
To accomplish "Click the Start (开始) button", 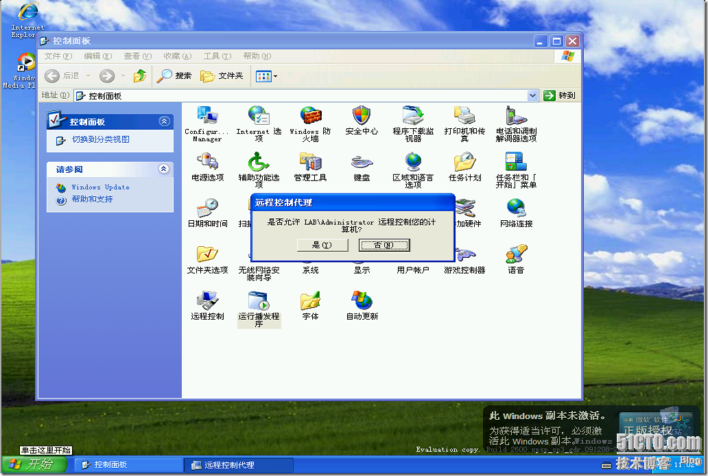I will pyautogui.click(x=34, y=464).
